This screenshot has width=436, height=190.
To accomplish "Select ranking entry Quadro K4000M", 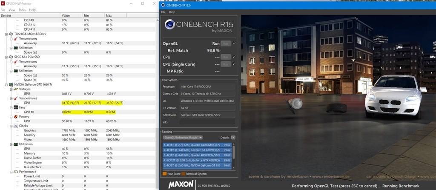I will tap(197, 145).
